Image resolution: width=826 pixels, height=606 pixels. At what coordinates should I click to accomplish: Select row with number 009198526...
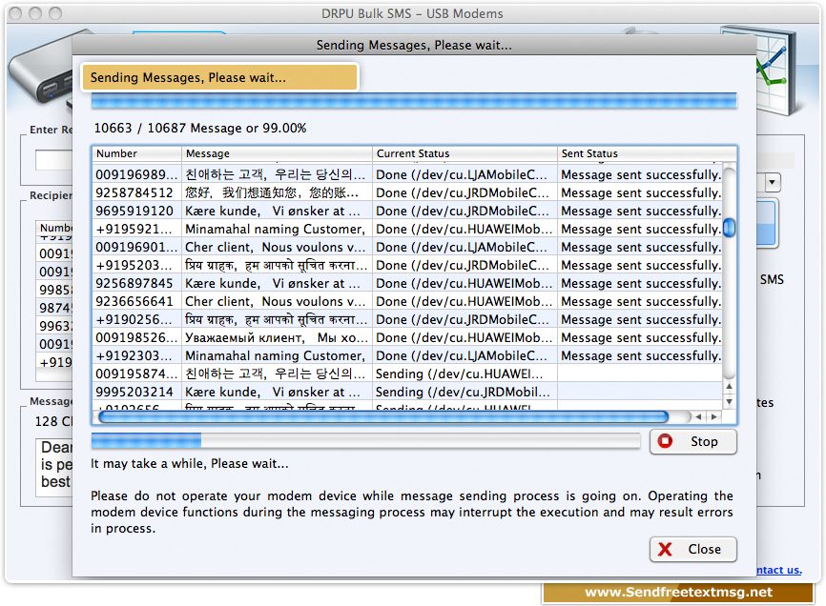(406, 337)
